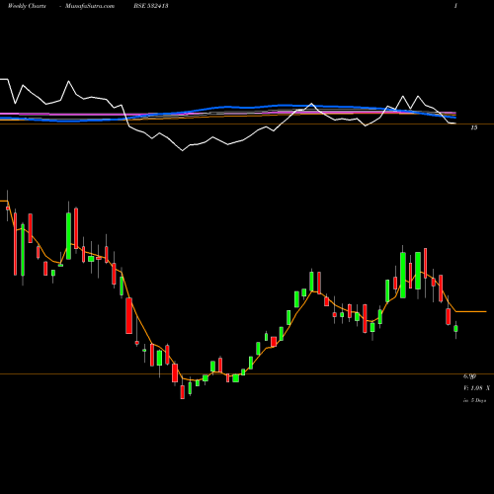Click the '6.90' price level label
Image resolution: width=494 pixels, height=494 pixels.
(x=470, y=376)
